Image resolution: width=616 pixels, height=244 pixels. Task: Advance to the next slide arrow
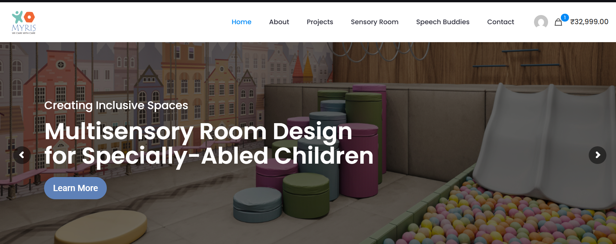point(597,155)
